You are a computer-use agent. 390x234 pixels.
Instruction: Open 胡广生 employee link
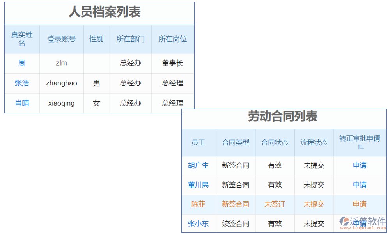click(x=199, y=165)
